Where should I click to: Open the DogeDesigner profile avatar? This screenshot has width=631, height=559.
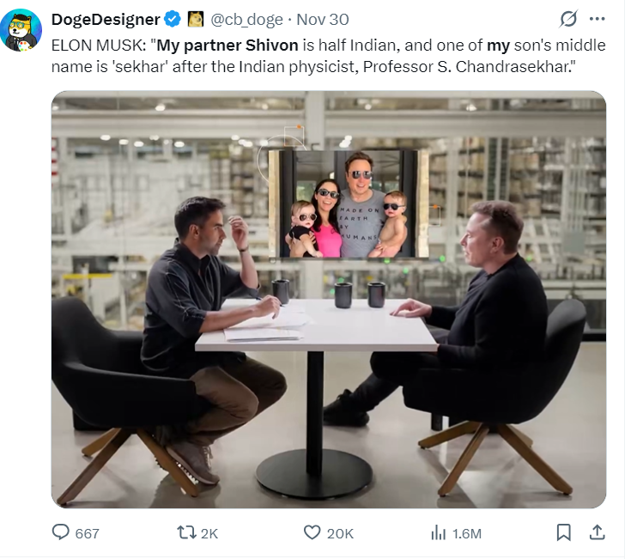click(x=22, y=30)
